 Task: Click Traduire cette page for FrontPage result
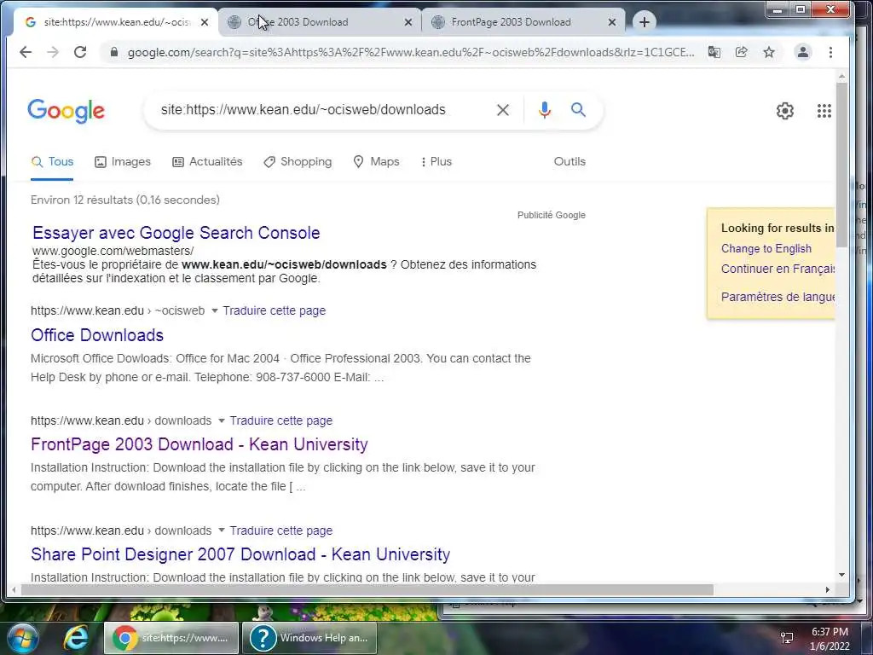coord(280,420)
